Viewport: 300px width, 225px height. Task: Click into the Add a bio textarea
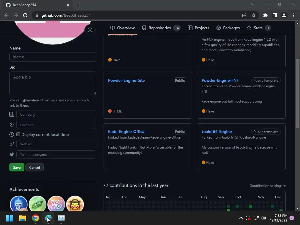[53, 83]
